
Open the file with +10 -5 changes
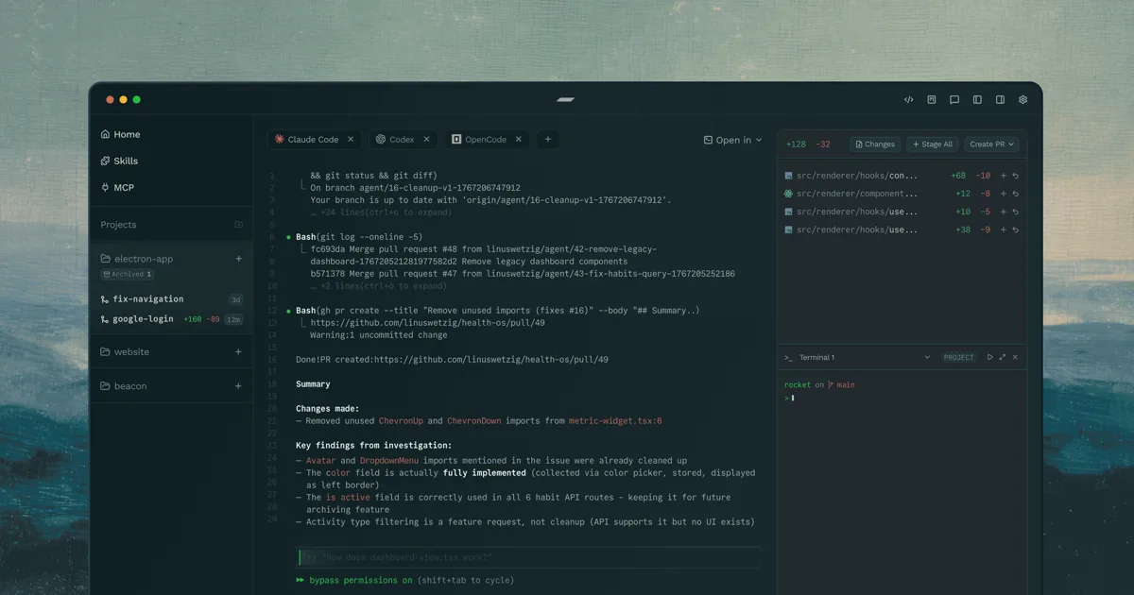[850, 212]
